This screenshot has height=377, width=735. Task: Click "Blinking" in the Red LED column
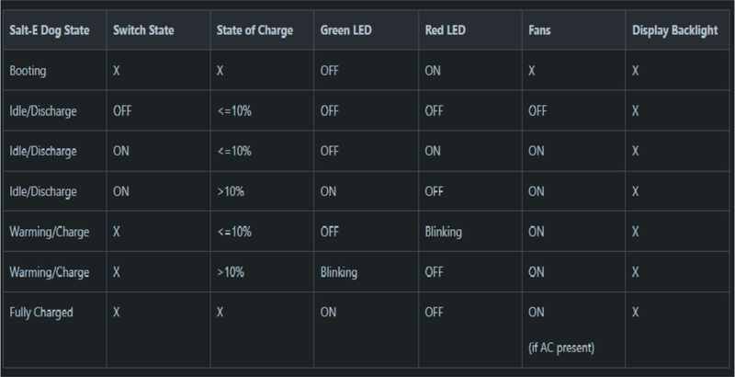point(443,232)
